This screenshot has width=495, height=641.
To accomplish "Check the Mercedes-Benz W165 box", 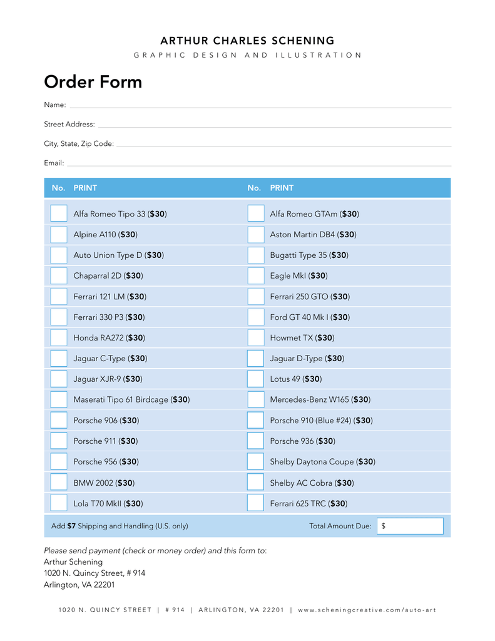I will (256, 399).
